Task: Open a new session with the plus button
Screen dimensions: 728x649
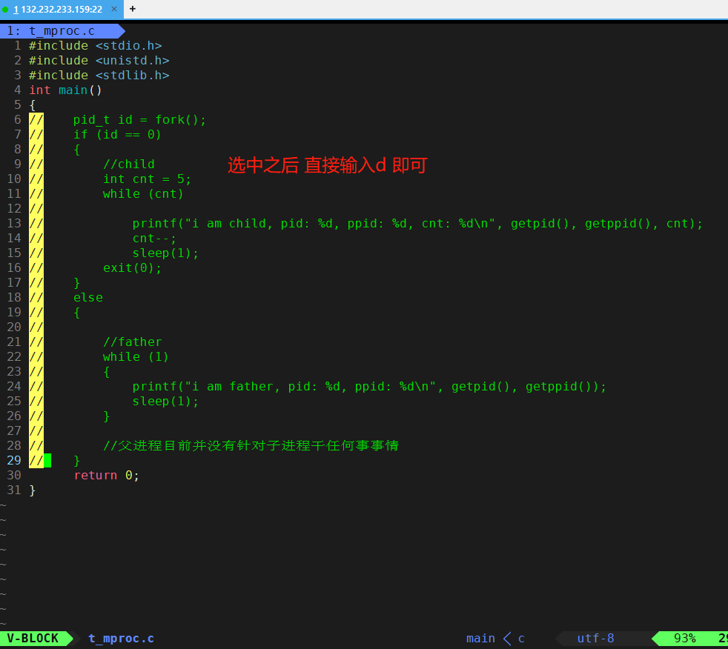Action: click(133, 9)
